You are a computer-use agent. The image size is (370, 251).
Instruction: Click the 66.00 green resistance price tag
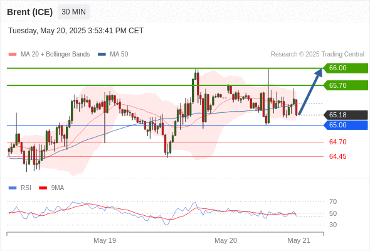coord(346,68)
